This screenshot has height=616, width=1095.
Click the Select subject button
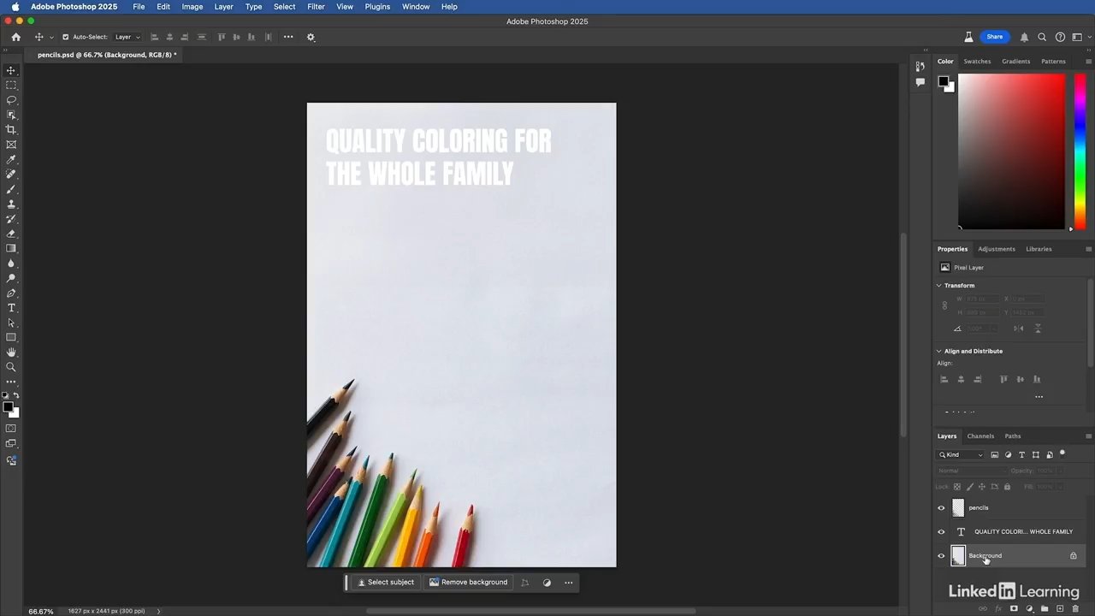click(x=385, y=583)
